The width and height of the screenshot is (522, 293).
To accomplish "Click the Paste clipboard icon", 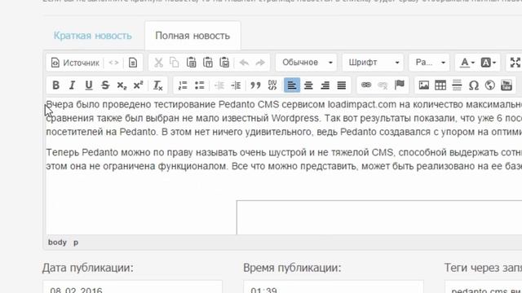I will click(191, 63).
